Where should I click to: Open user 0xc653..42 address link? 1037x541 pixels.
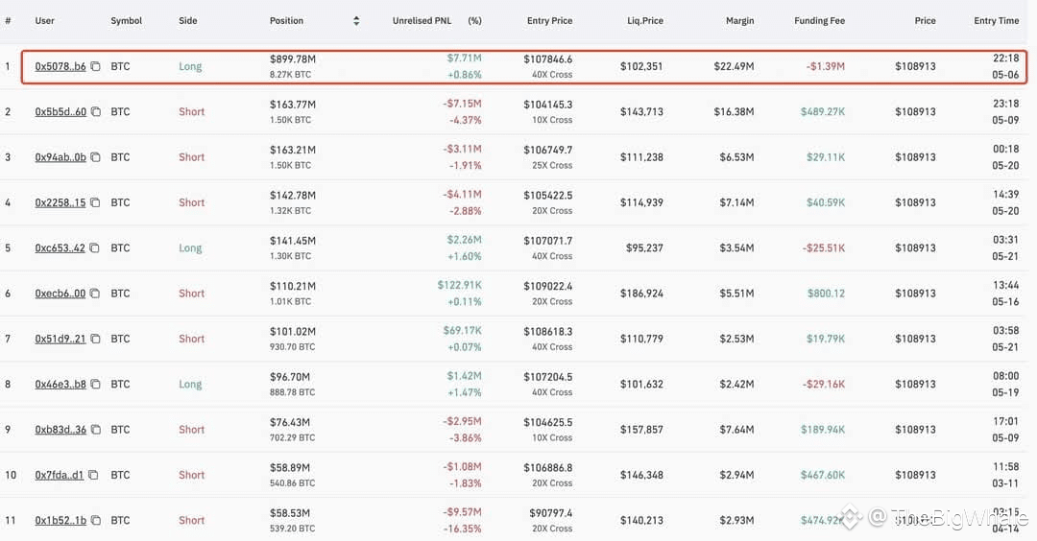click(60, 248)
